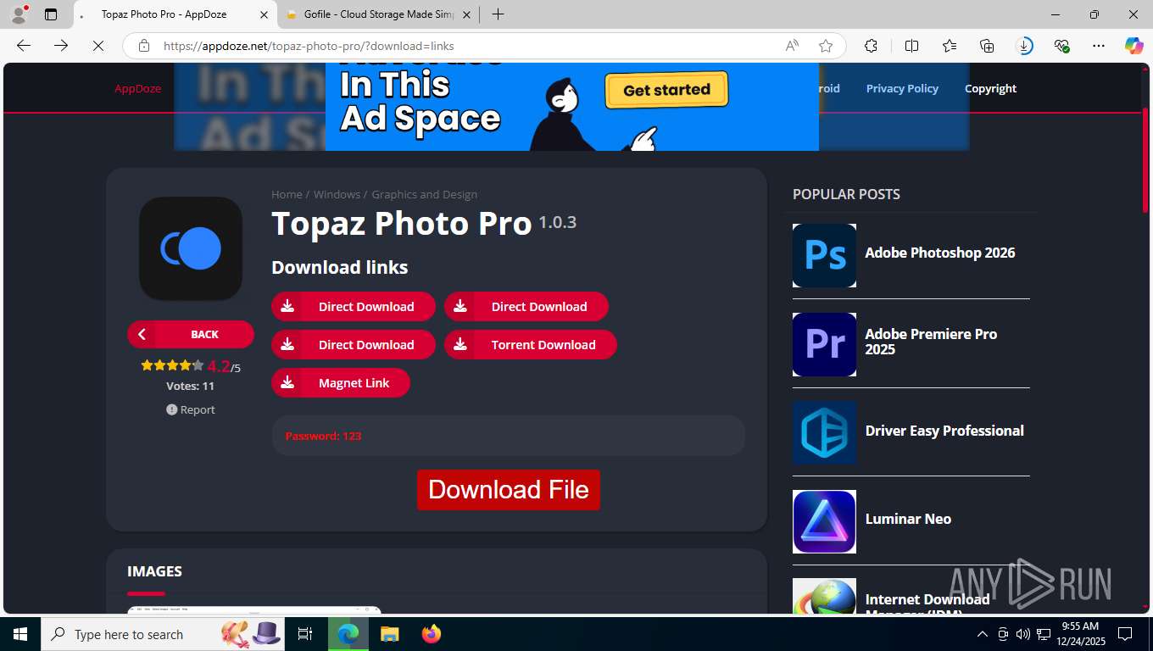1153x651 pixels.
Task: Click the Read aloud icon
Action: click(x=792, y=46)
